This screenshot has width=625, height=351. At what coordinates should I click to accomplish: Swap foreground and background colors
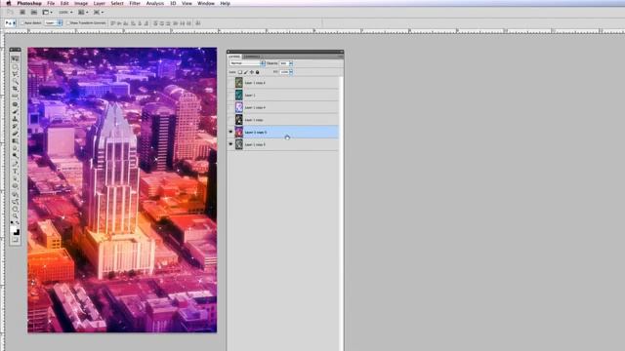pyautogui.click(x=18, y=222)
